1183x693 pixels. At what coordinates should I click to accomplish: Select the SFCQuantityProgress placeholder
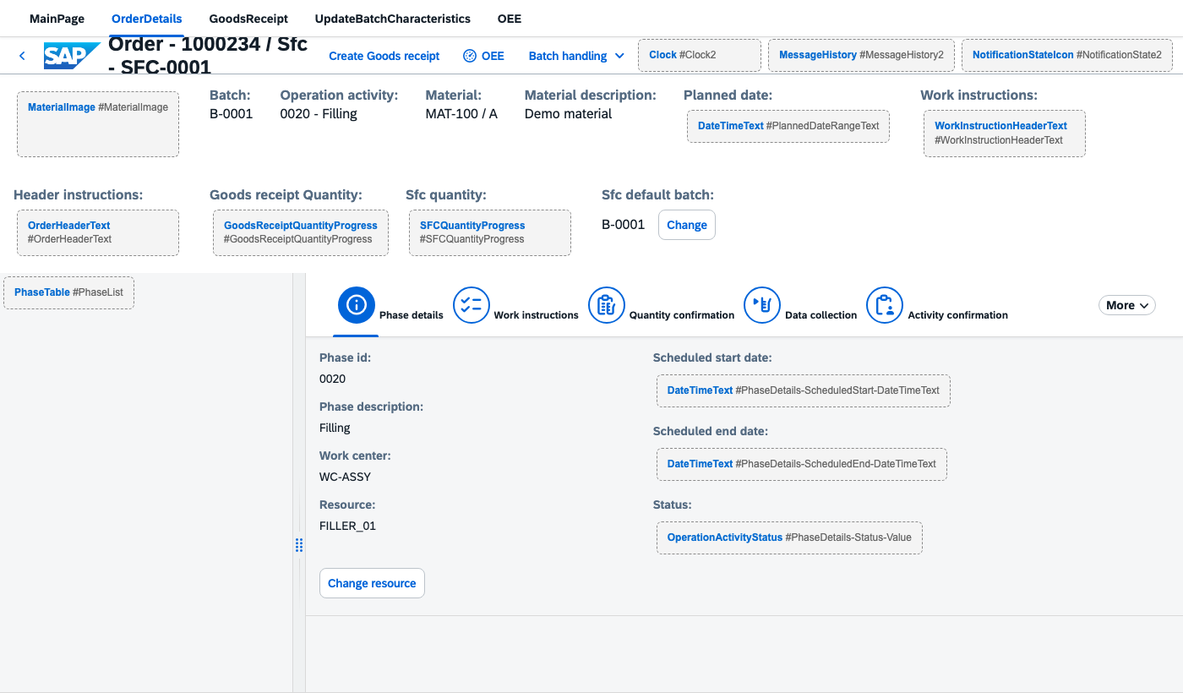pyautogui.click(x=490, y=232)
